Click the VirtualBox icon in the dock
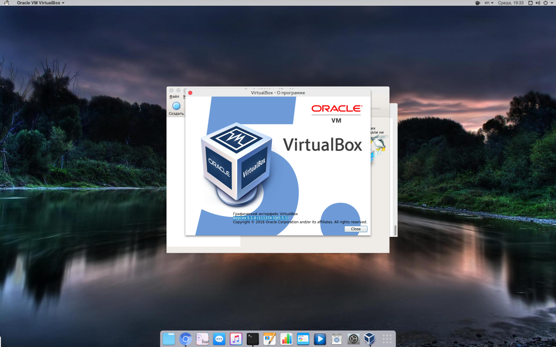The image size is (556, 347). [x=370, y=339]
